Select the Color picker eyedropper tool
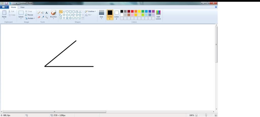This screenshot has width=260, height=117. (43, 17)
